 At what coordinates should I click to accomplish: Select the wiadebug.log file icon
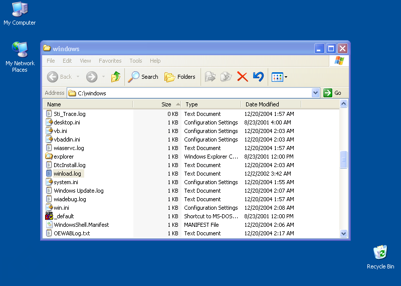pos(49,199)
